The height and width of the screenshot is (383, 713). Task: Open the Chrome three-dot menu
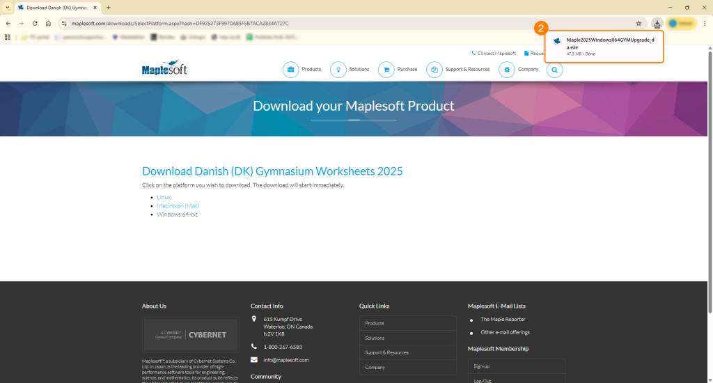(705, 23)
